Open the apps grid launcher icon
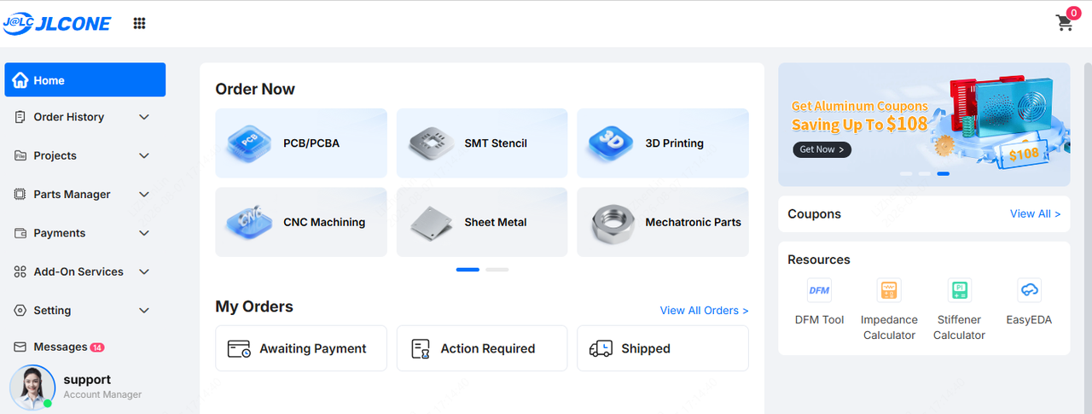The height and width of the screenshot is (414, 1092). click(x=139, y=23)
